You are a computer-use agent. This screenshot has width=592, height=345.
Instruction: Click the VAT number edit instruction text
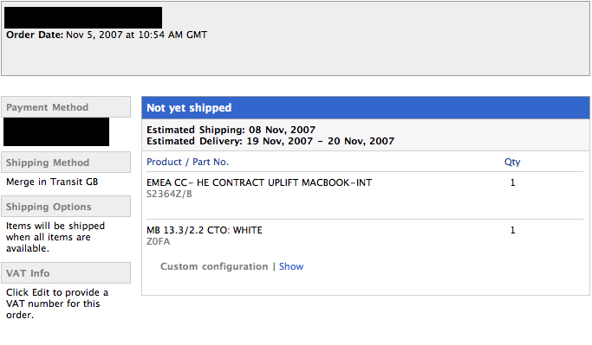(x=57, y=303)
